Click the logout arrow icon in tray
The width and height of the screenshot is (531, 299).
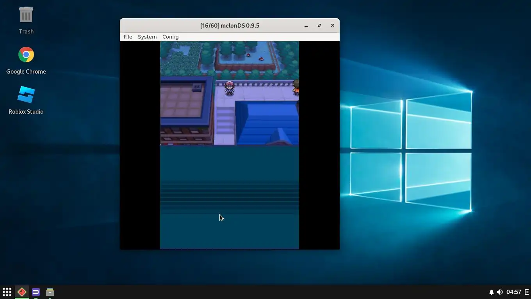tap(527, 292)
